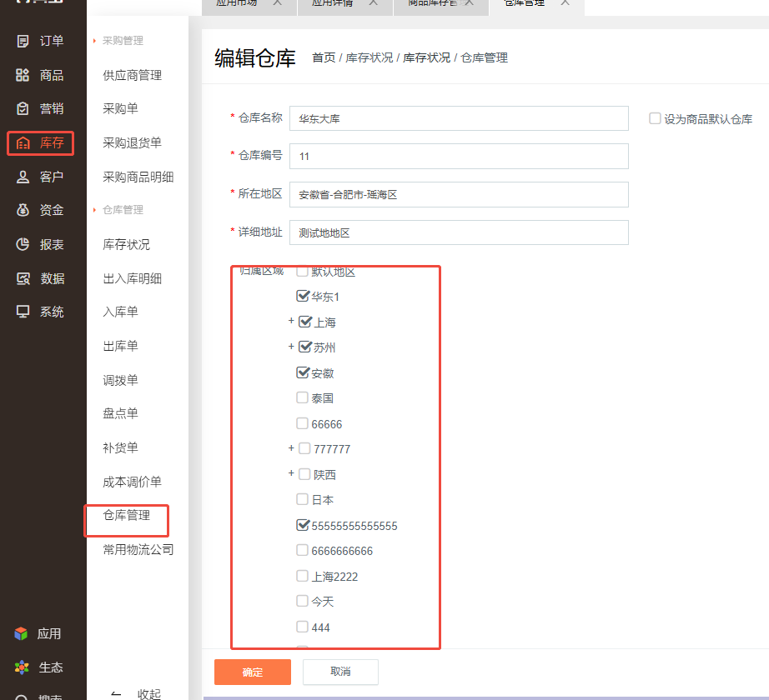Image resolution: width=769 pixels, height=700 pixels.
Task: Open 盘点单 menu item
Action: pyautogui.click(x=121, y=413)
